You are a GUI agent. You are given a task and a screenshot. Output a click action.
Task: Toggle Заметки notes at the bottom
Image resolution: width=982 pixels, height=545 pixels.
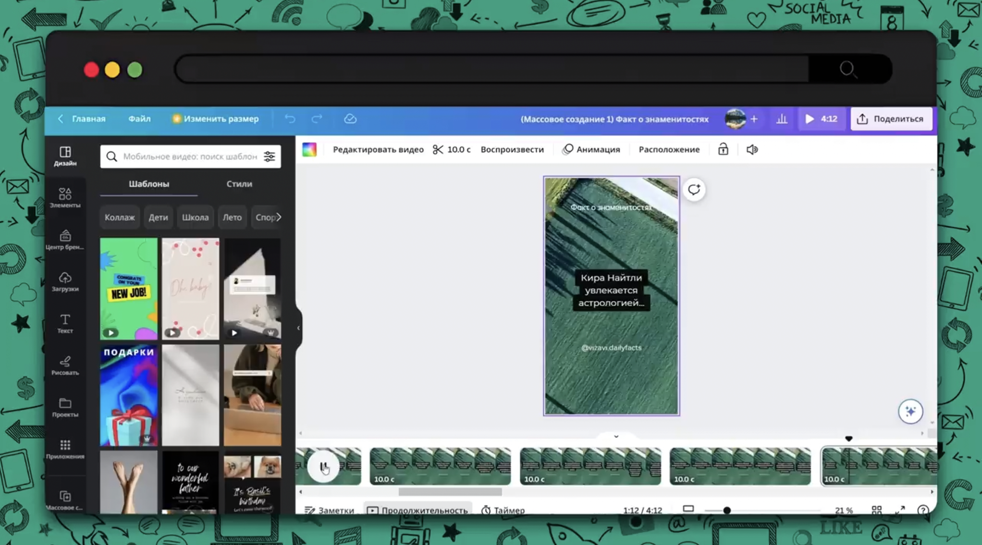click(x=329, y=510)
